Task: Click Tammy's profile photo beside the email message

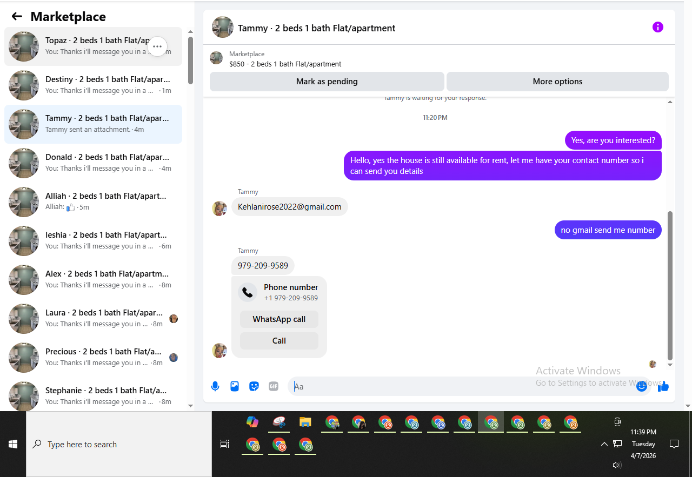Action: click(x=219, y=209)
